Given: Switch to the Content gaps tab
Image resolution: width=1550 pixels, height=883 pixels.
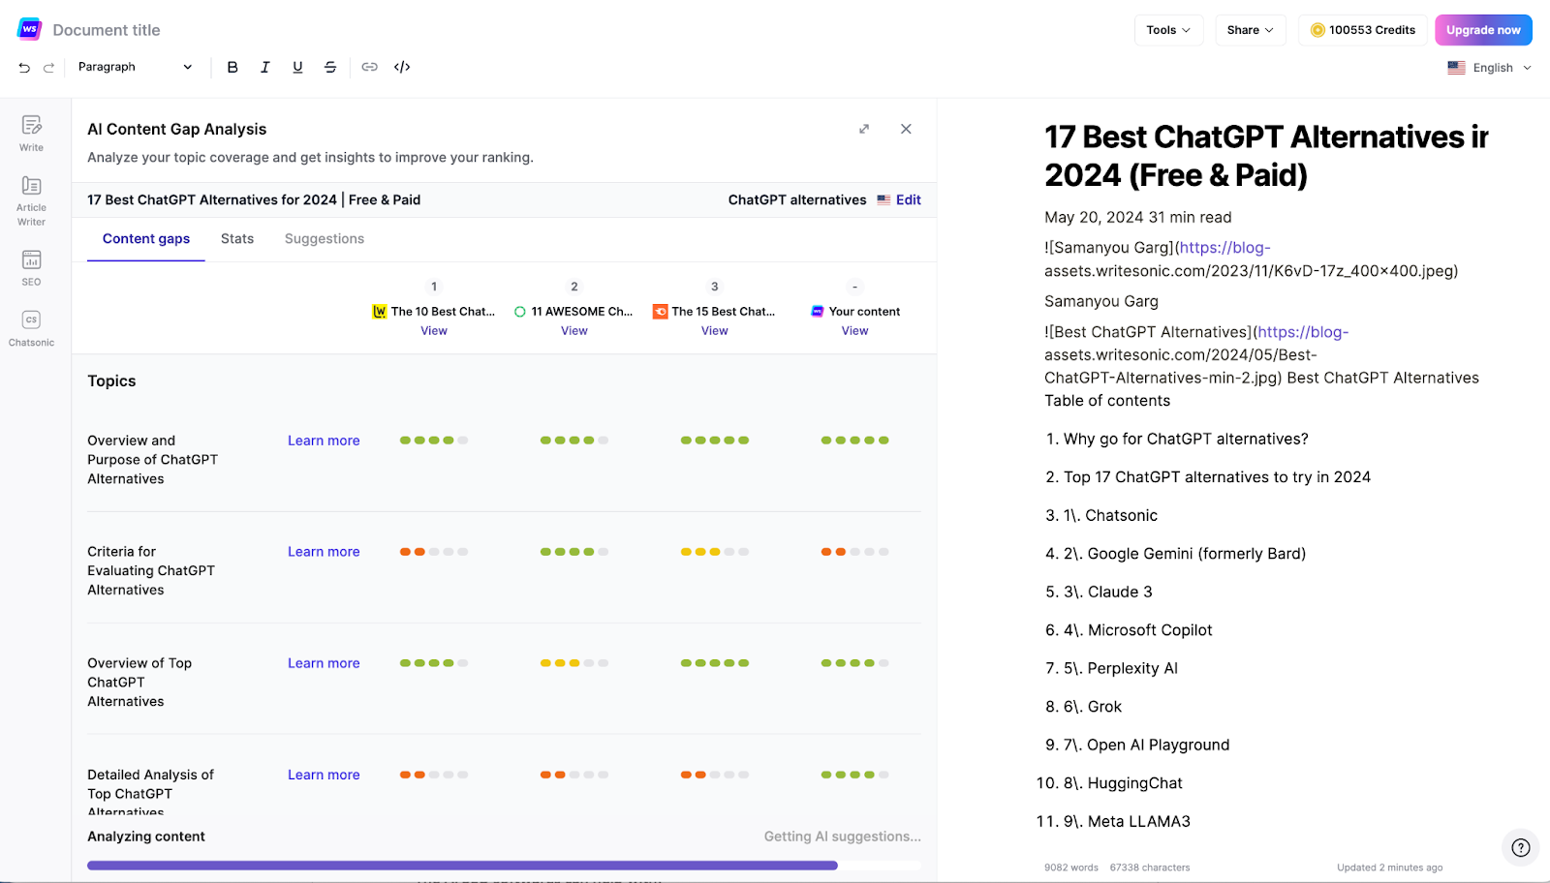Looking at the screenshot, I should click(146, 239).
